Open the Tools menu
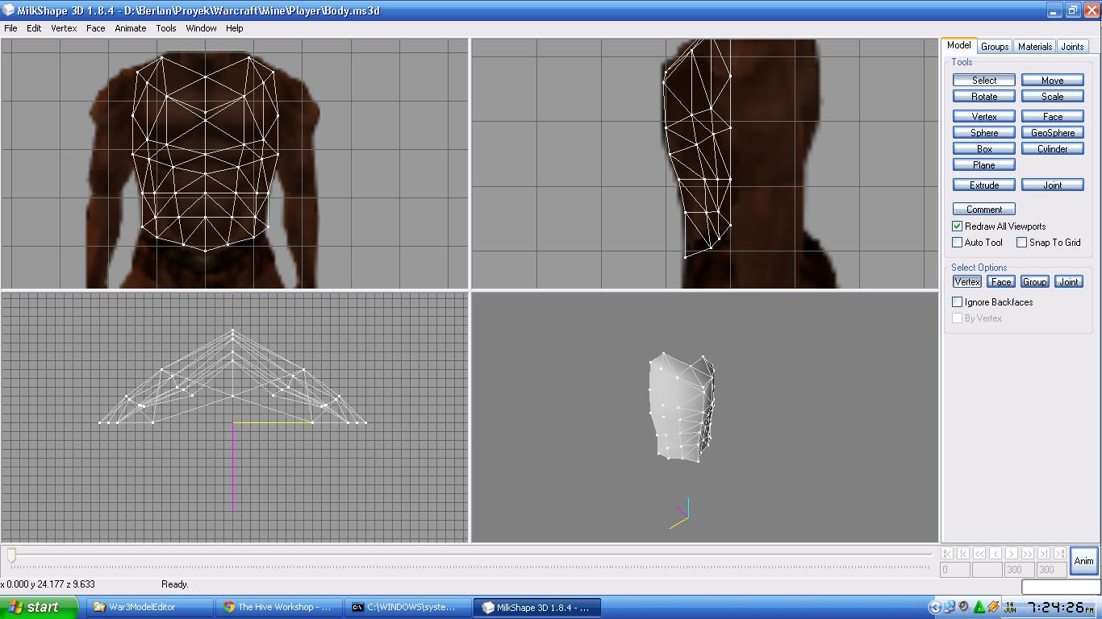The height and width of the screenshot is (619, 1102). point(166,28)
